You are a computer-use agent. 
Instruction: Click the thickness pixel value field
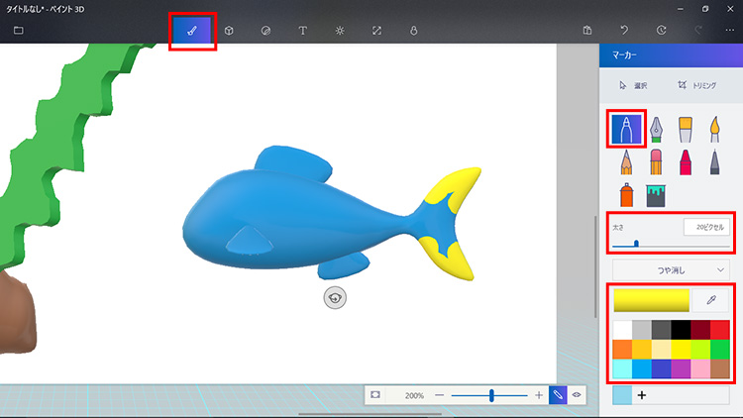[706, 228]
